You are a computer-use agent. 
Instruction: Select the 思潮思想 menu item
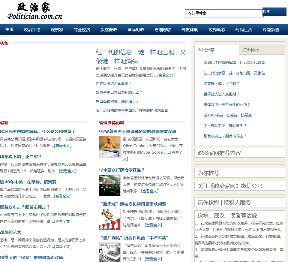pyautogui.click(x=163, y=30)
